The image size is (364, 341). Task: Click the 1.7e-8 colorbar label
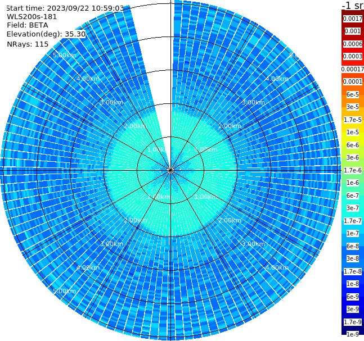pos(353,271)
